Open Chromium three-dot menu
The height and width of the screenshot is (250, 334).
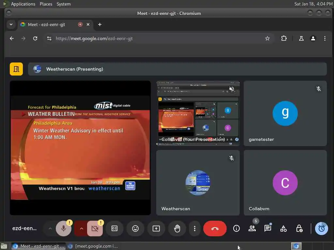point(325,38)
